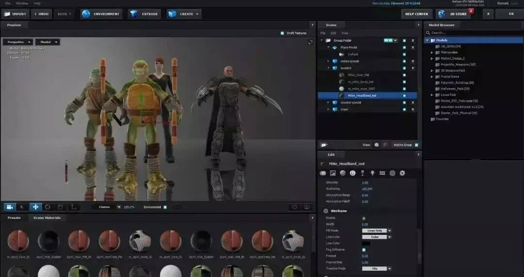The height and width of the screenshot is (277, 524).
Task: Remove the counter special model with X
Action: (x=413, y=103)
